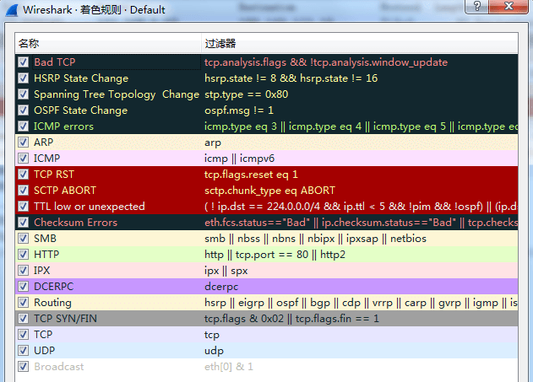Click the Routing filter hsrp || eigrp cell
533x382 pixels.
361,303
